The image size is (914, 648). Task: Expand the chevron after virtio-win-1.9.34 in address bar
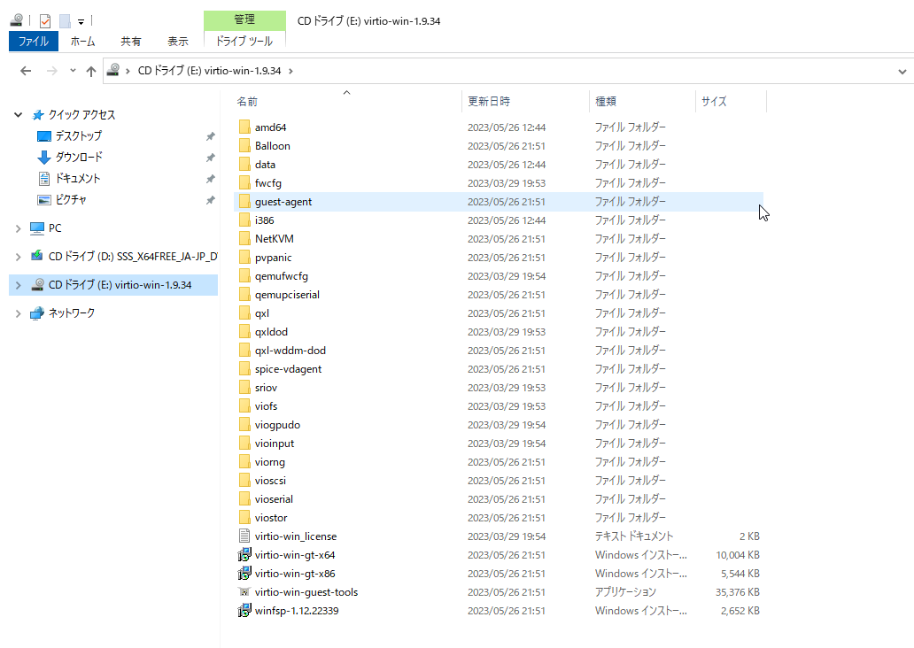click(290, 71)
